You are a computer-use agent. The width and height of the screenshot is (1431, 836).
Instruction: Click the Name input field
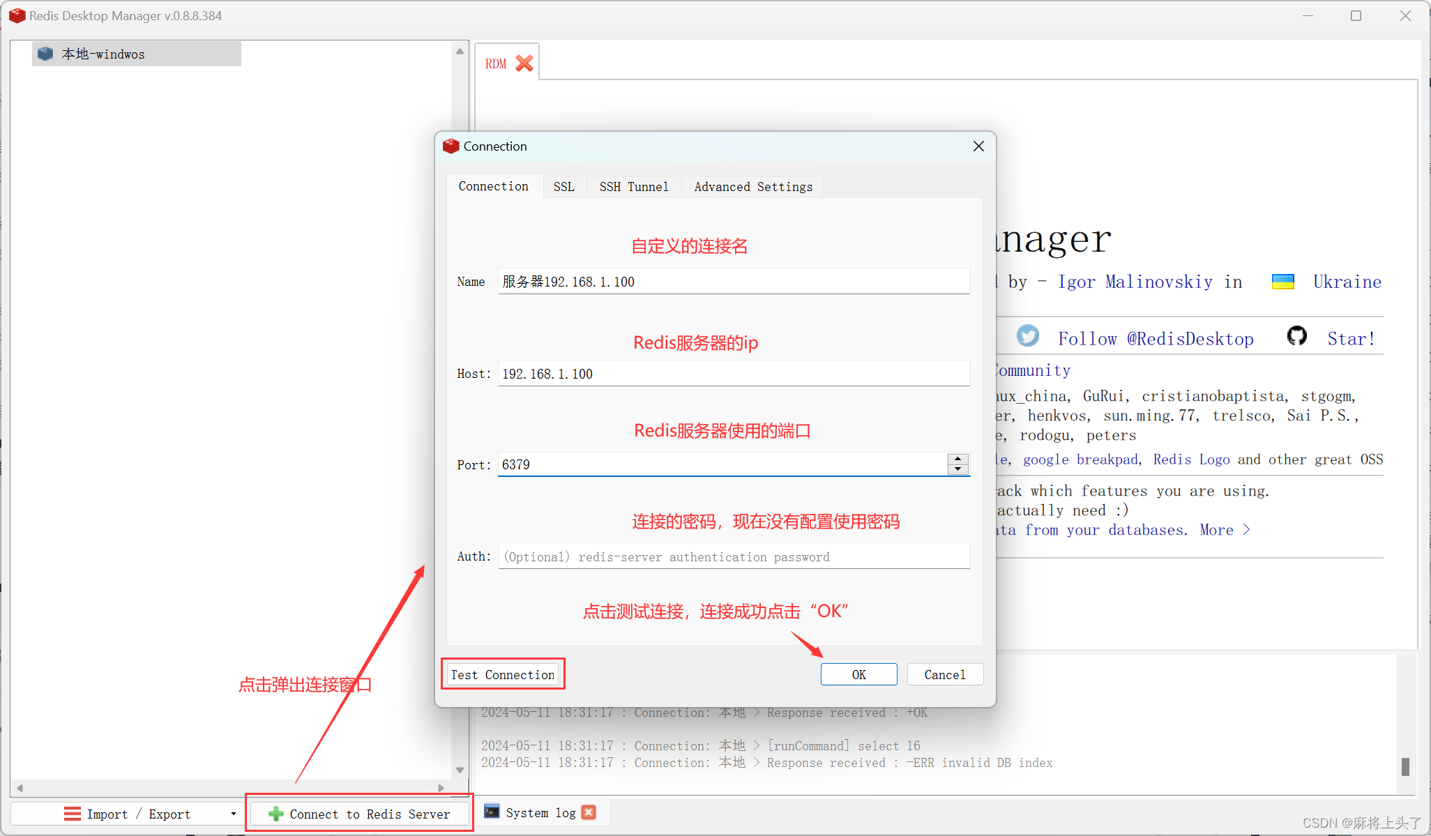[734, 281]
